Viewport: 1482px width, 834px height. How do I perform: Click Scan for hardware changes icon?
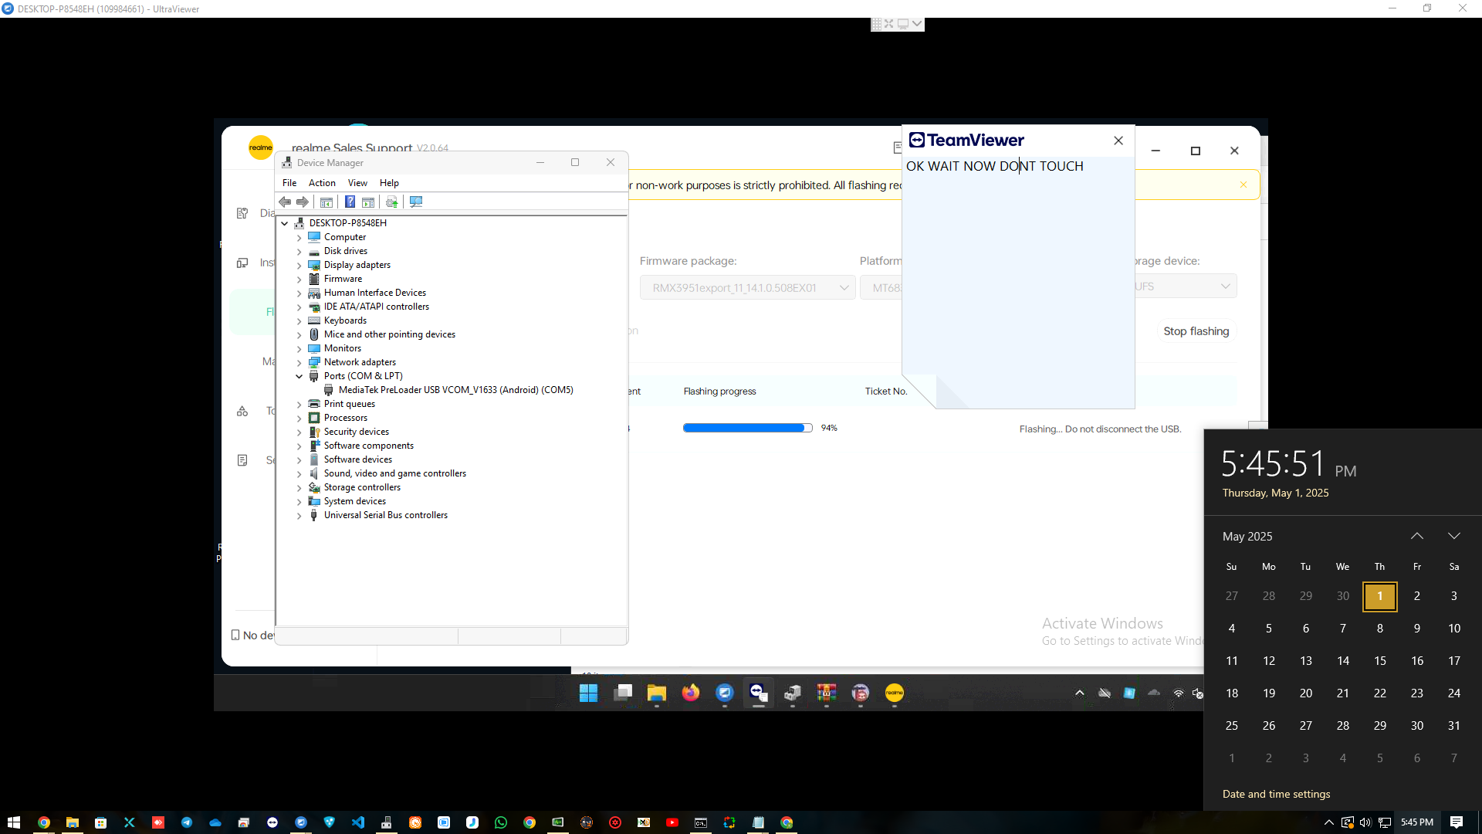416,202
